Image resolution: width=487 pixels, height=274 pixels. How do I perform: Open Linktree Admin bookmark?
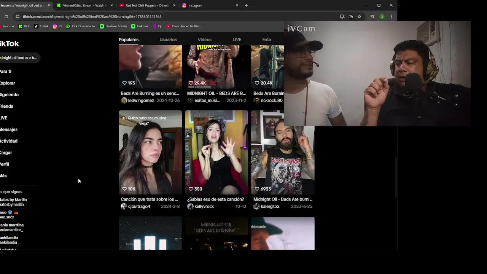(113, 26)
